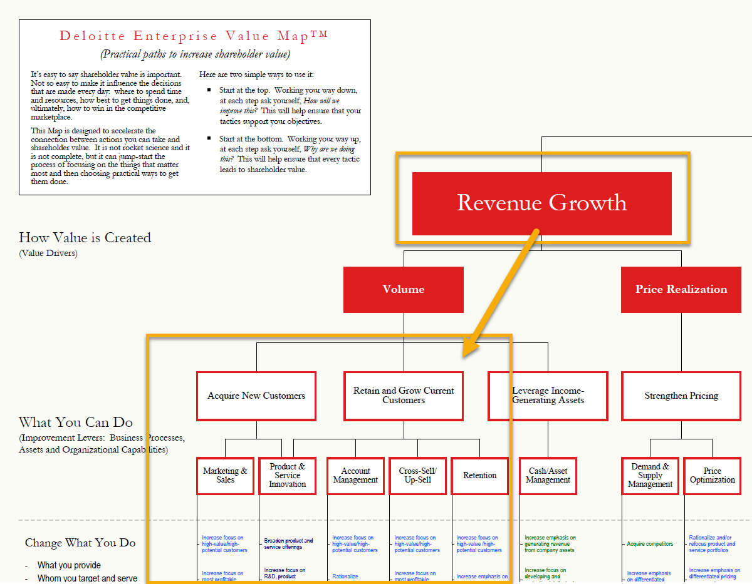Select the Cross-Sell/Up-Sell box

click(x=417, y=476)
